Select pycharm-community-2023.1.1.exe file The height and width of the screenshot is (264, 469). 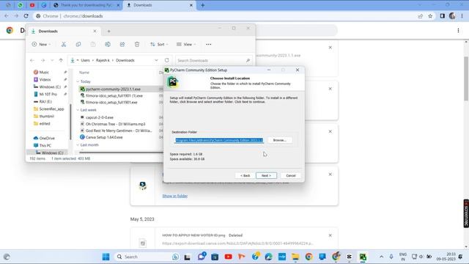pos(113,89)
